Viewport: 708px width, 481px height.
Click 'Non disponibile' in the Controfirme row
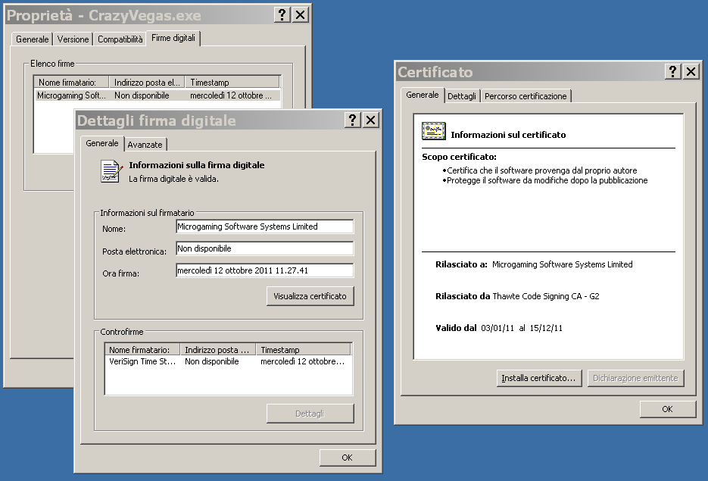click(212, 361)
